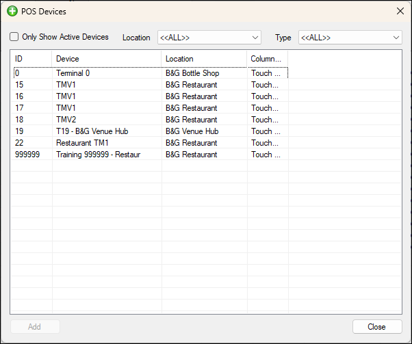
Task: Sort by the Location column header
Action: pyautogui.click(x=204, y=59)
